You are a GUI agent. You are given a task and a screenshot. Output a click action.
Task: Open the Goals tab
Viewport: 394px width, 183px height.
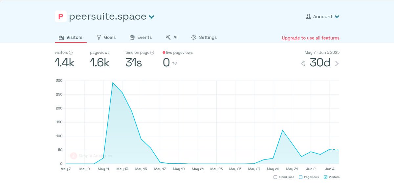(106, 37)
